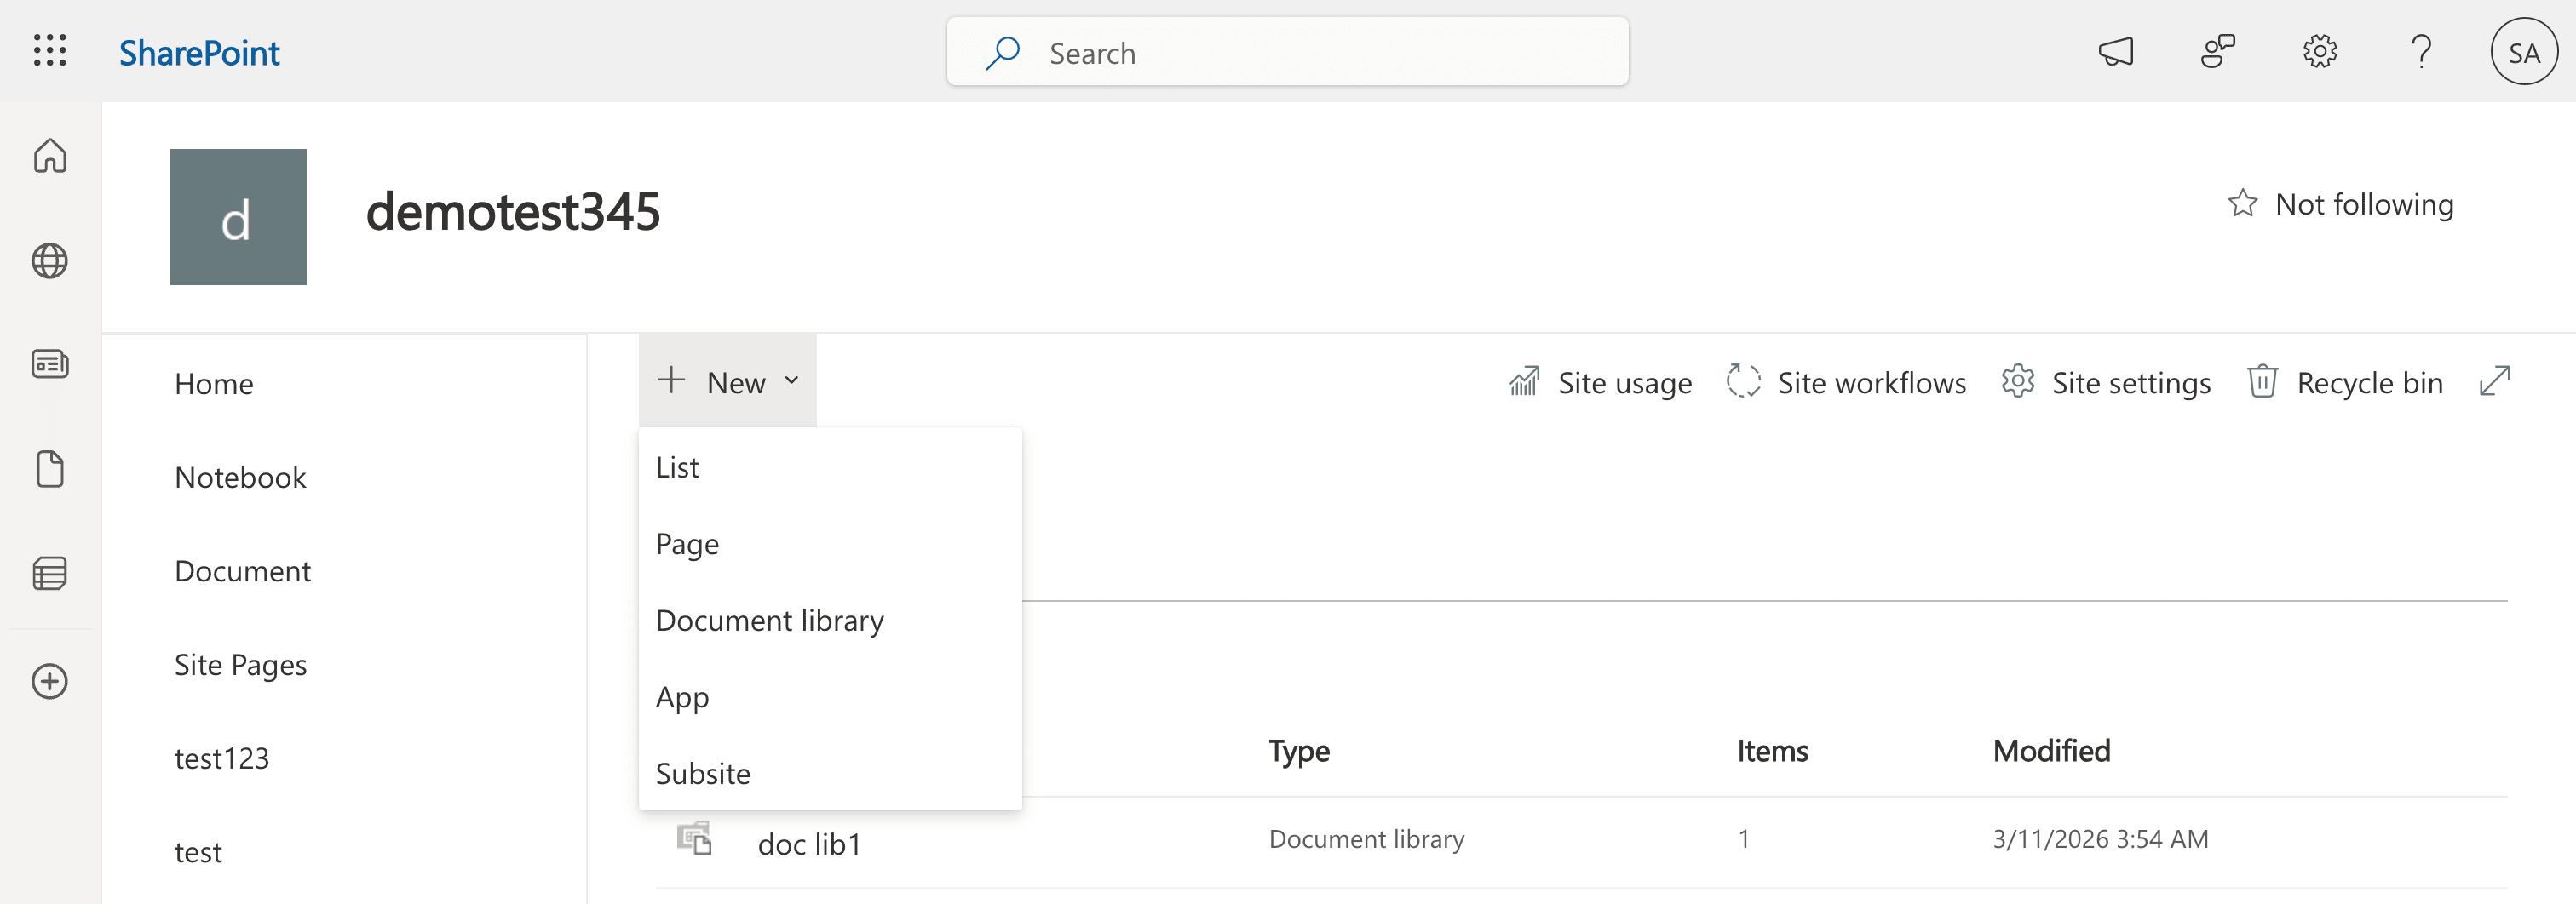Open the announcements megaphone icon
The height and width of the screenshot is (904, 2576).
tap(2118, 52)
